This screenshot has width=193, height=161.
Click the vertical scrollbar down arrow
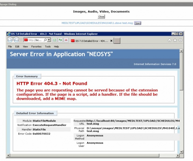click(181, 152)
